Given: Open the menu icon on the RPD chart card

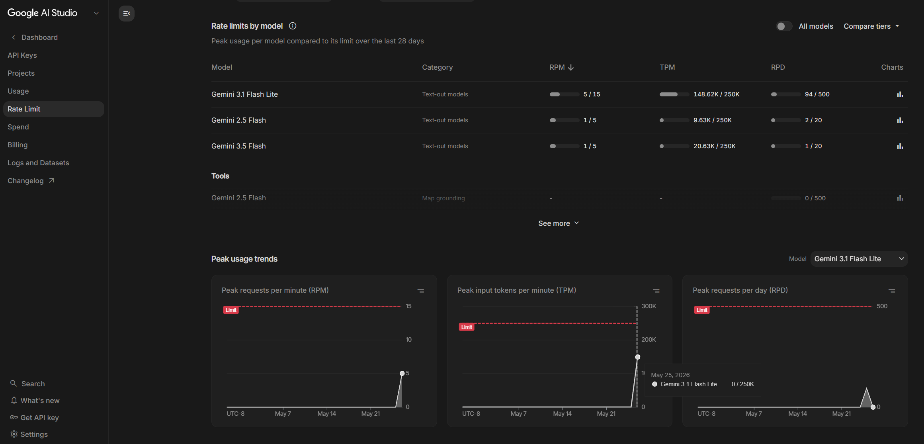Looking at the screenshot, I should click(892, 291).
